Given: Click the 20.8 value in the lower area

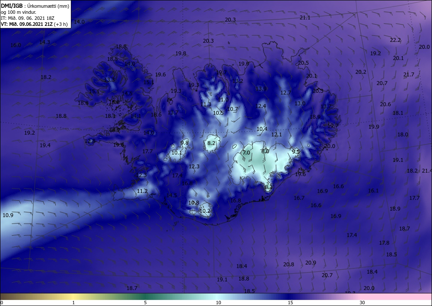Looking at the screenshot, I should [x=289, y=265].
